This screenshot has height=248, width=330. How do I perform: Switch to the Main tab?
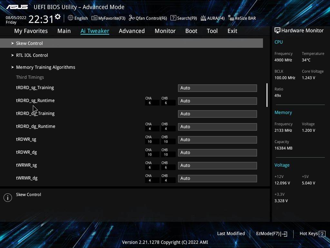point(64,31)
